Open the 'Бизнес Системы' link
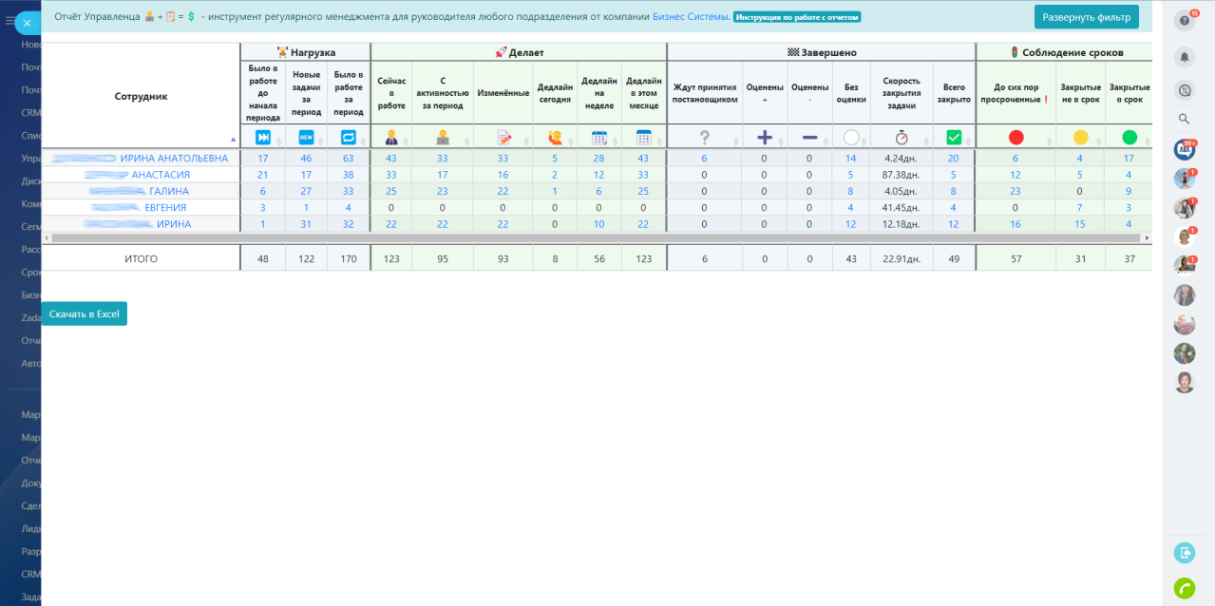This screenshot has width=1215, height=606. 691,17
